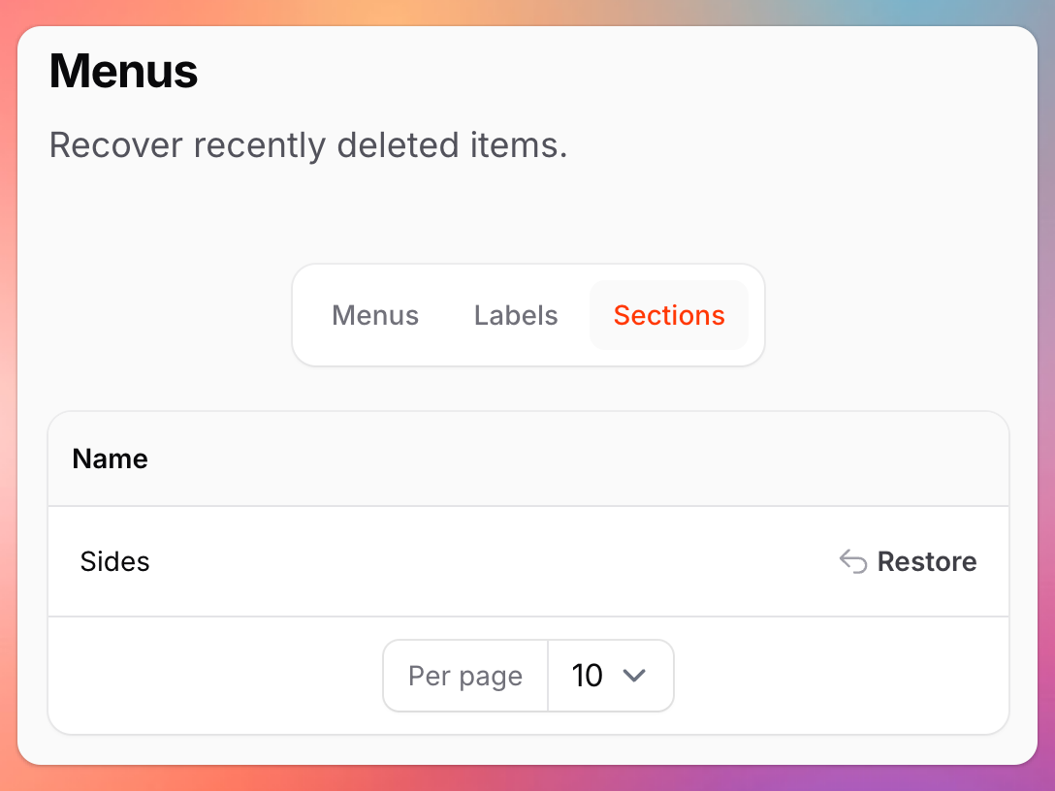Click the value 10 in the pagination selector
The image size is (1055, 791).
pyautogui.click(x=587, y=676)
